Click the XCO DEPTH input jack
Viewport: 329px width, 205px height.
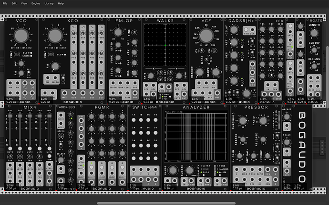[x=55, y=78]
